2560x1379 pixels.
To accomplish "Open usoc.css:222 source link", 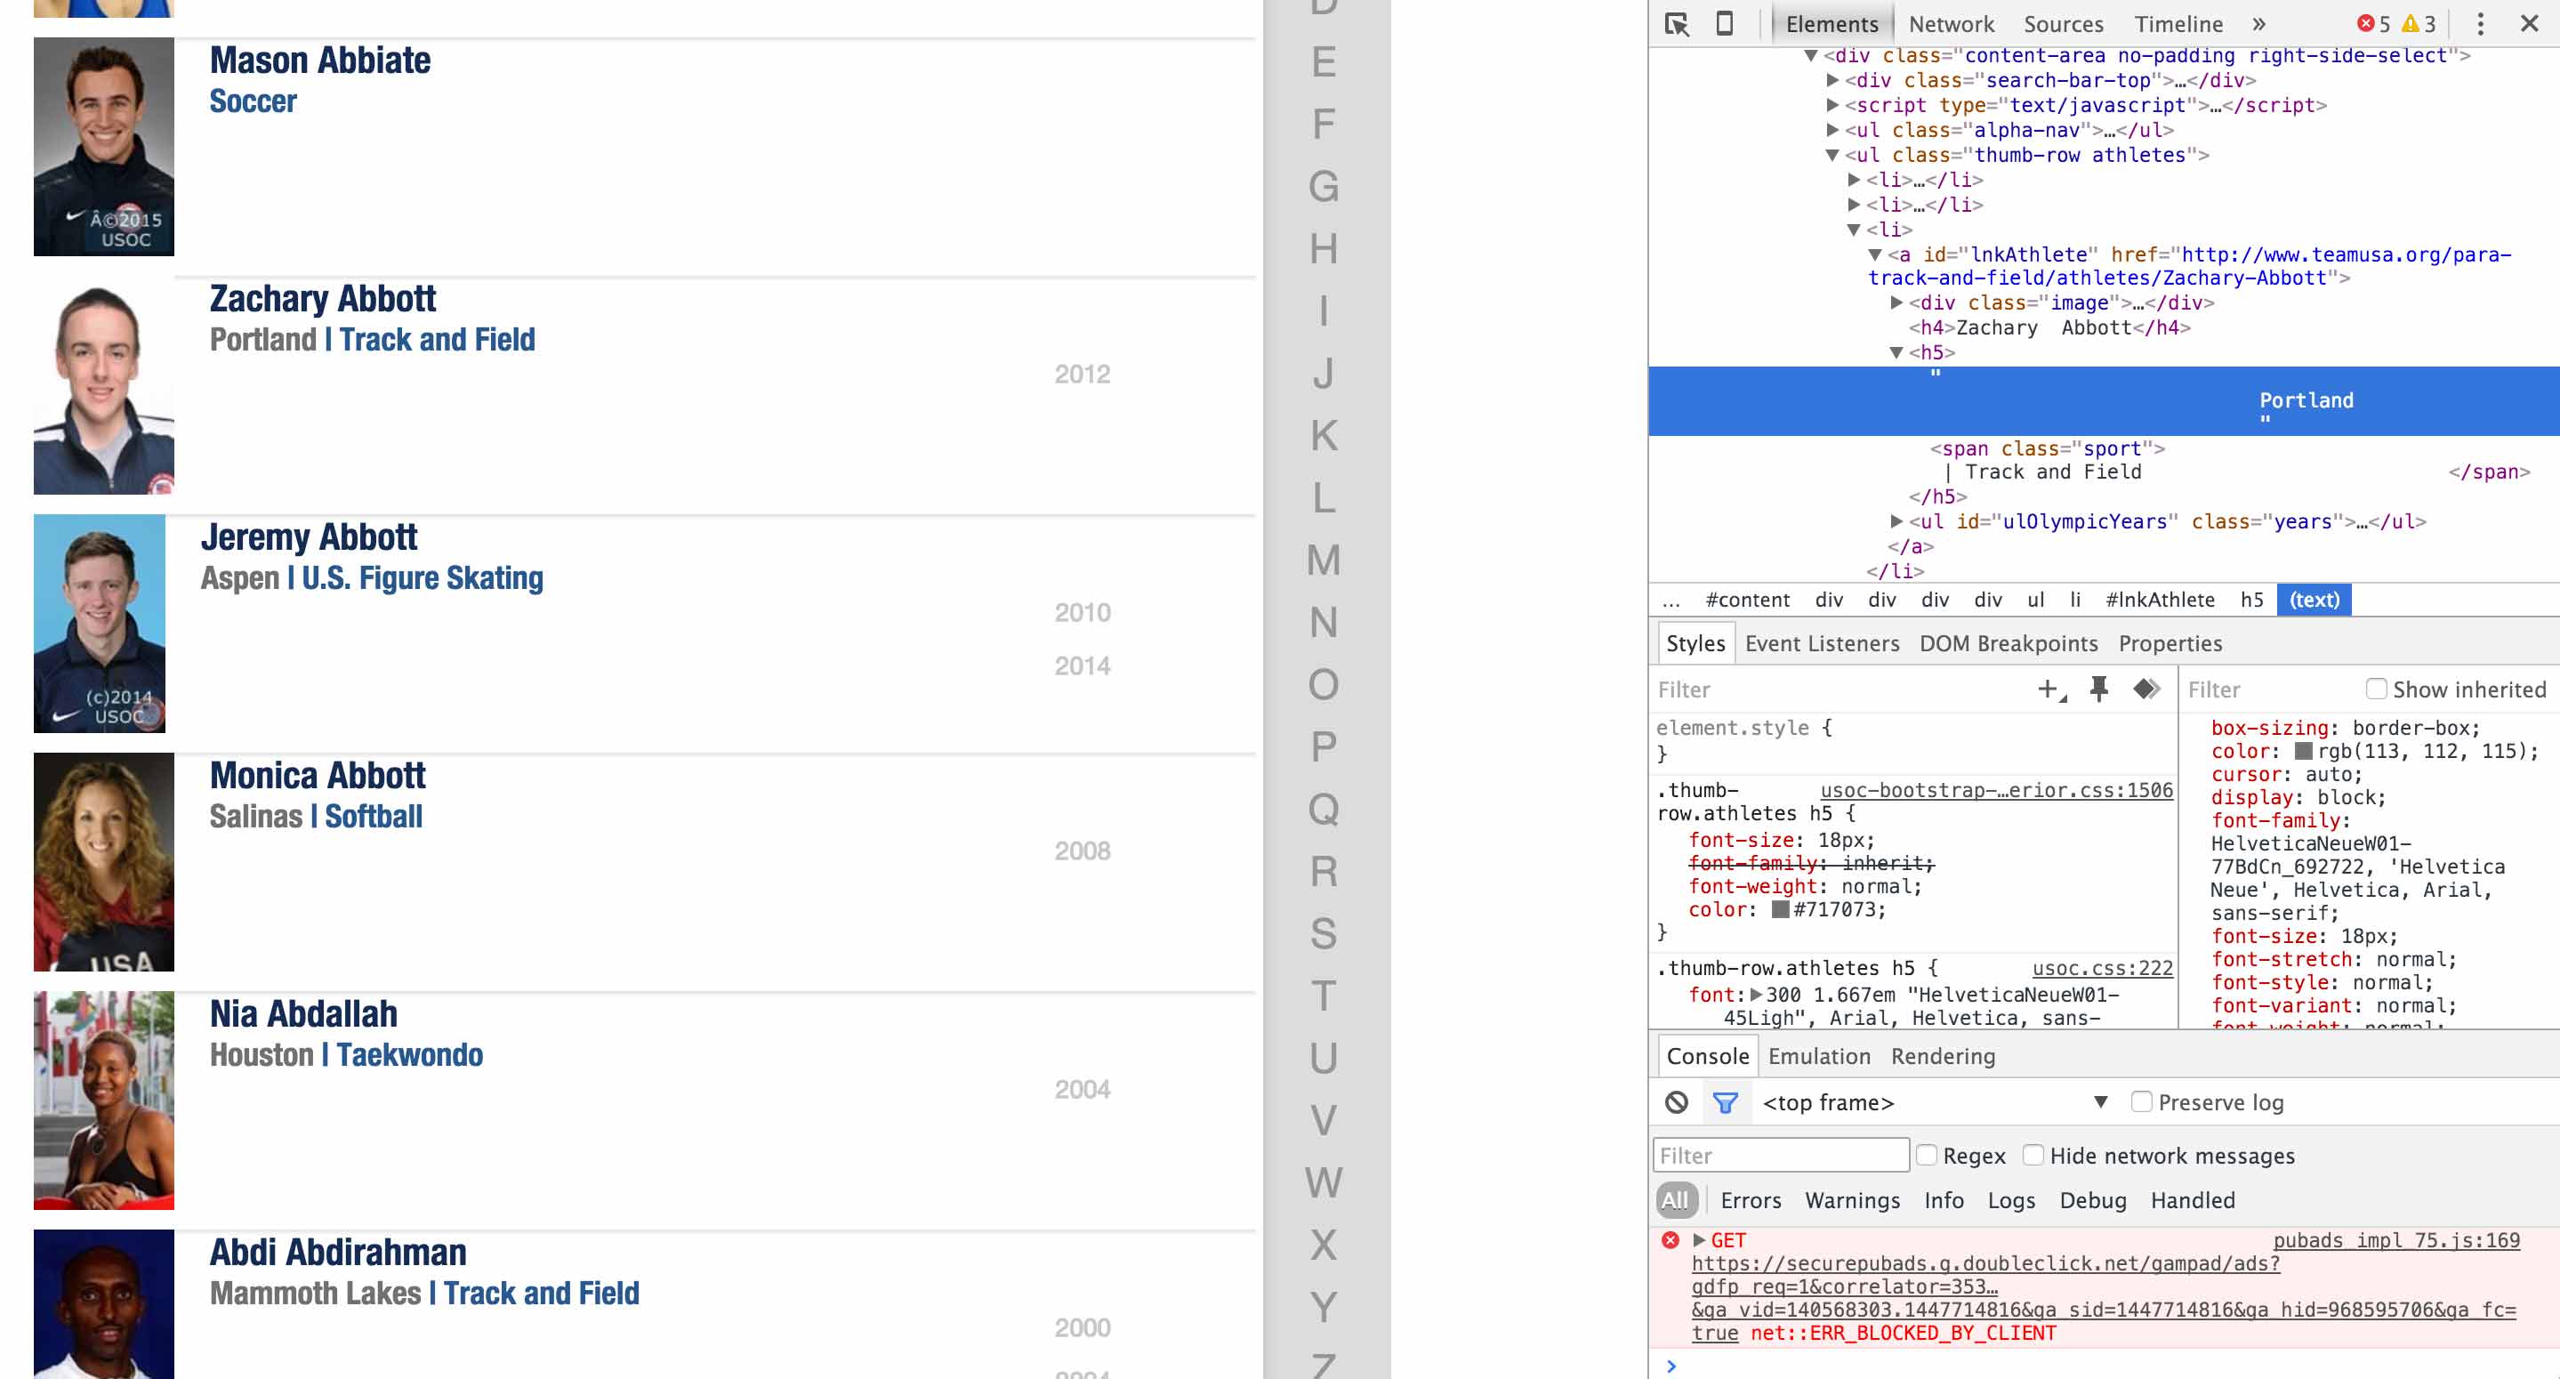I will pos(2103,968).
